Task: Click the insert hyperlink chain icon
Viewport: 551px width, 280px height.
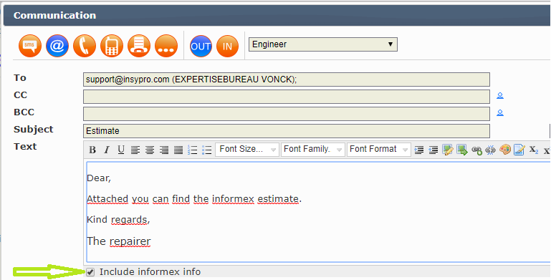Action: tap(476, 150)
